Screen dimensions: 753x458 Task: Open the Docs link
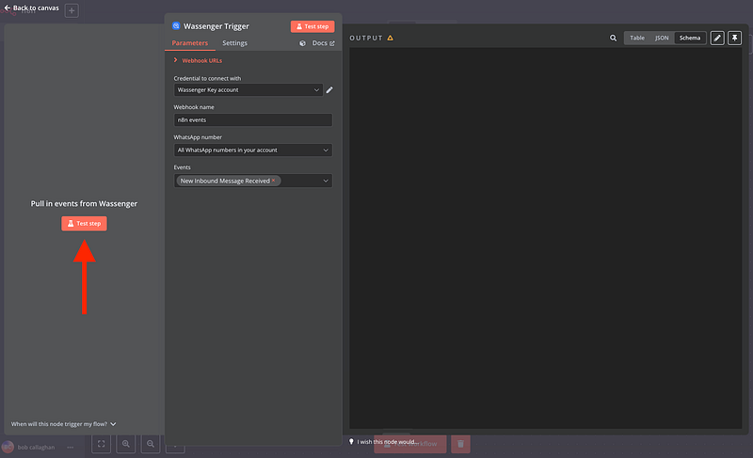pos(317,43)
